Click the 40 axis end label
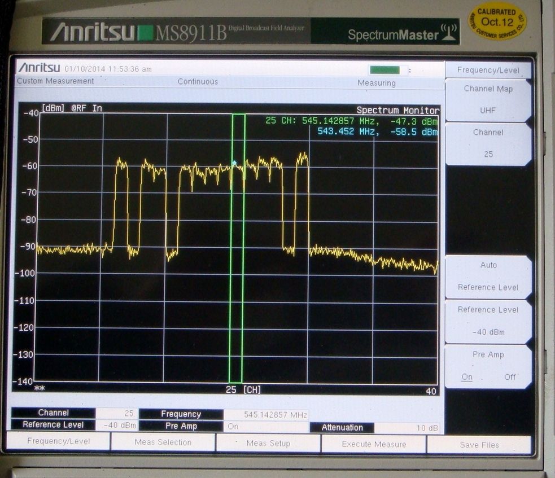 tap(431, 391)
